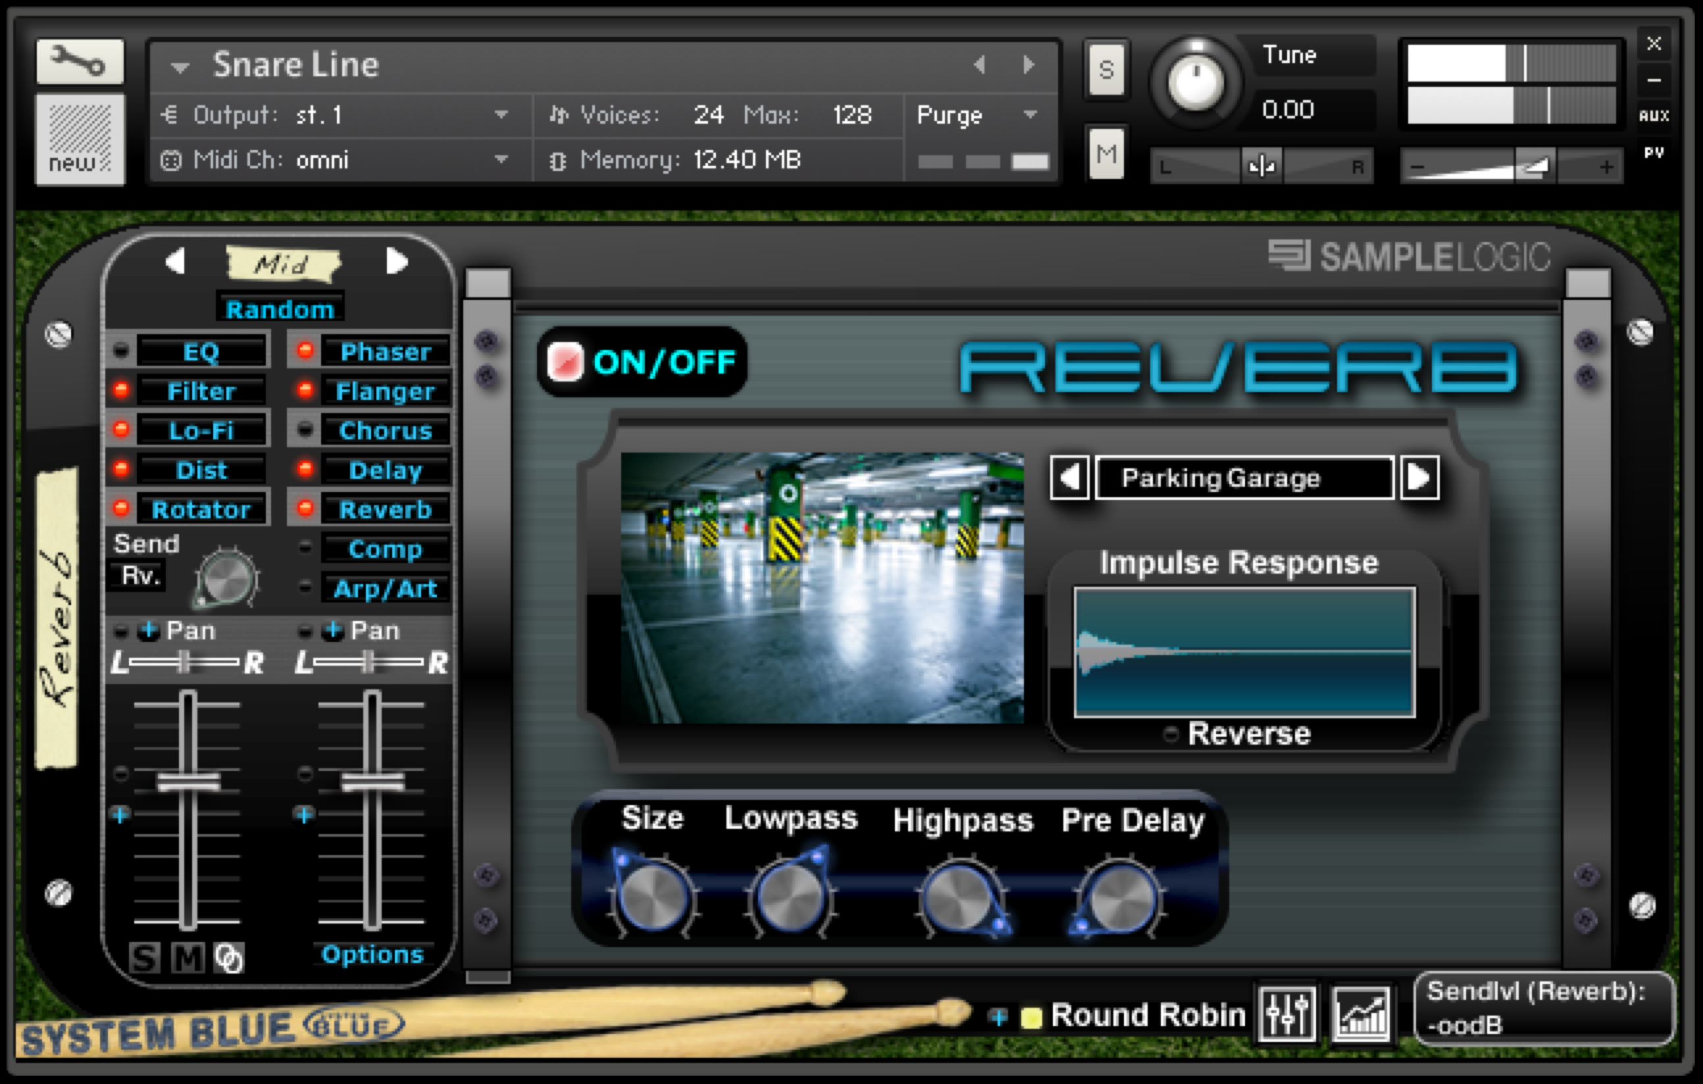This screenshot has width=1703, height=1084.
Task: Click the left channel volume fader handle
Action: (188, 781)
